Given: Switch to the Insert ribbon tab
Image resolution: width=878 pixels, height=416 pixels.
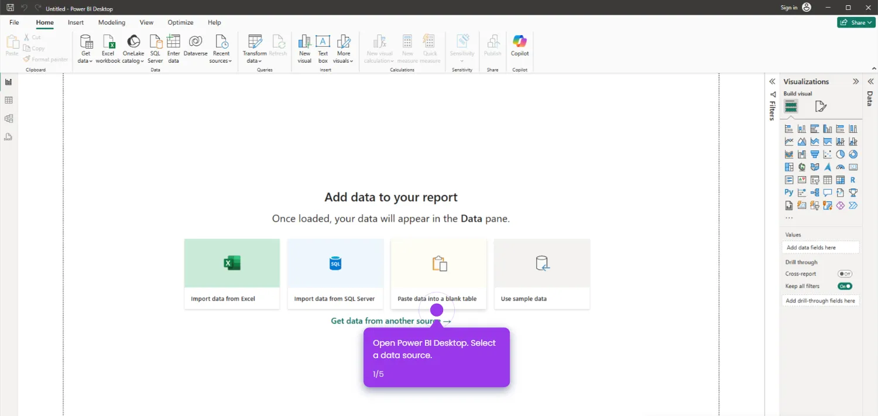Looking at the screenshot, I should point(76,22).
